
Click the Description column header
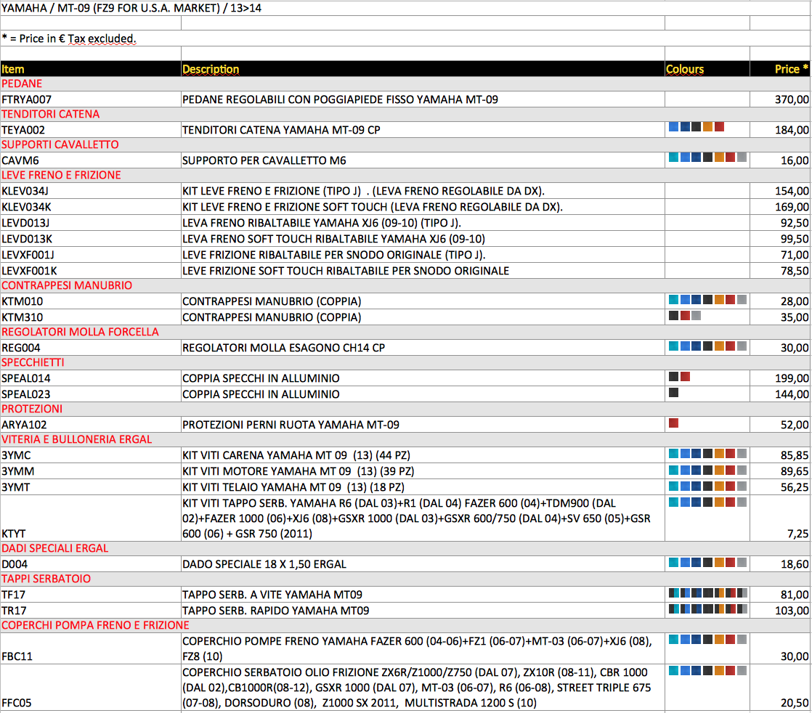pos(210,69)
